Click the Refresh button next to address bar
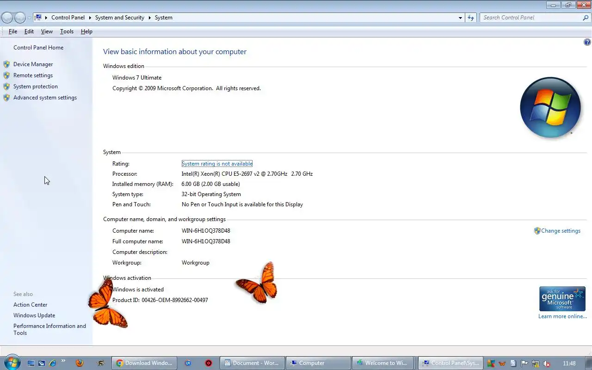The height and width of the screenshot is (370, 592). point(471,18)
